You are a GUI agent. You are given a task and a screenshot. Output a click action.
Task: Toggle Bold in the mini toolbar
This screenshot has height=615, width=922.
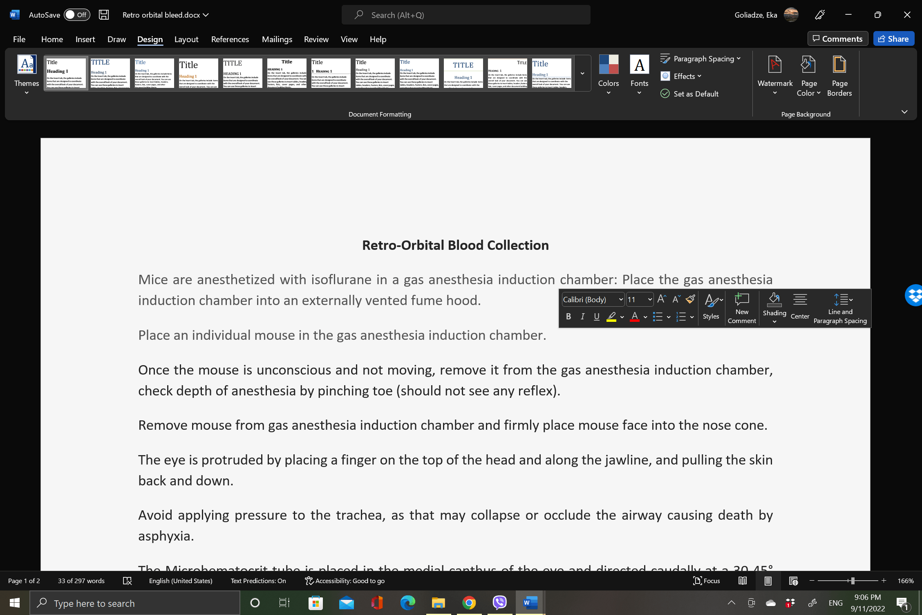point(568,316)
